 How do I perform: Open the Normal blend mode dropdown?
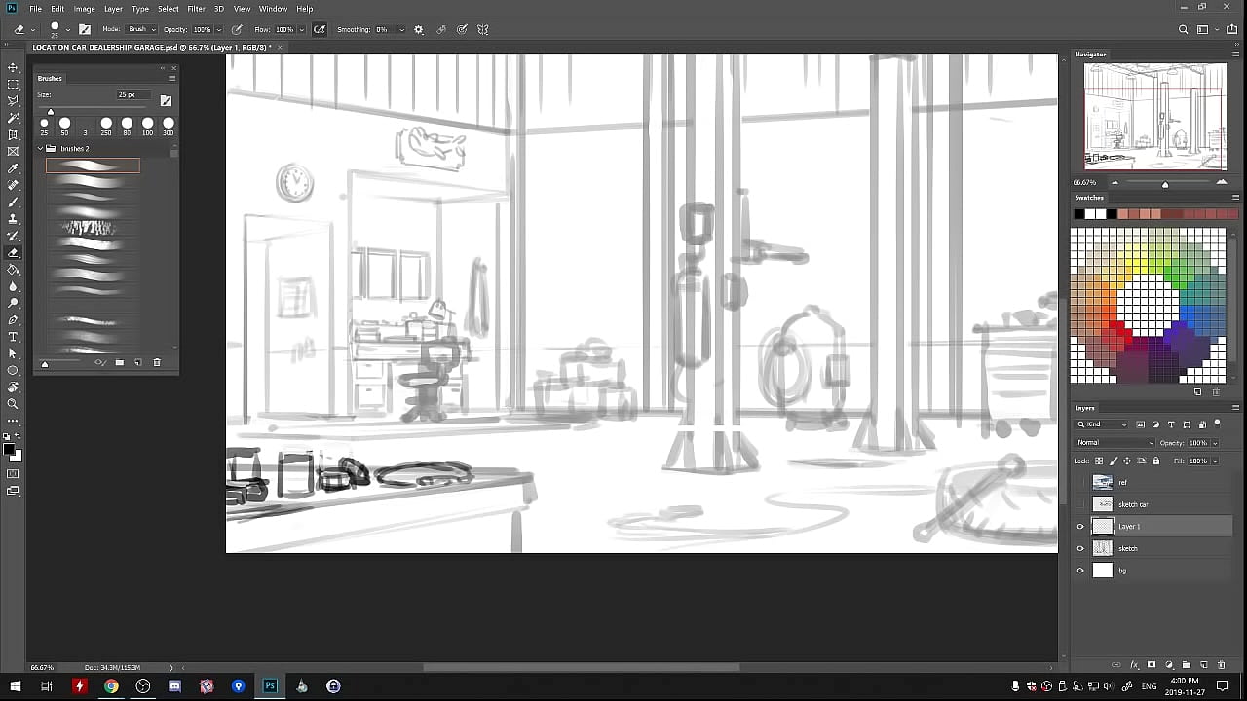(1115, 443)
